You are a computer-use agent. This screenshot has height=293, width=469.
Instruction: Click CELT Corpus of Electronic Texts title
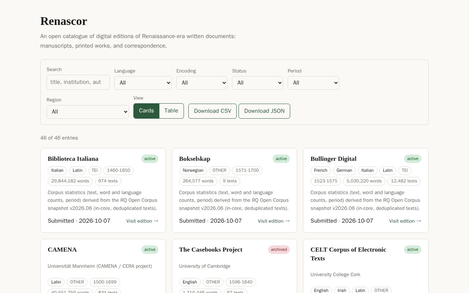348,254
